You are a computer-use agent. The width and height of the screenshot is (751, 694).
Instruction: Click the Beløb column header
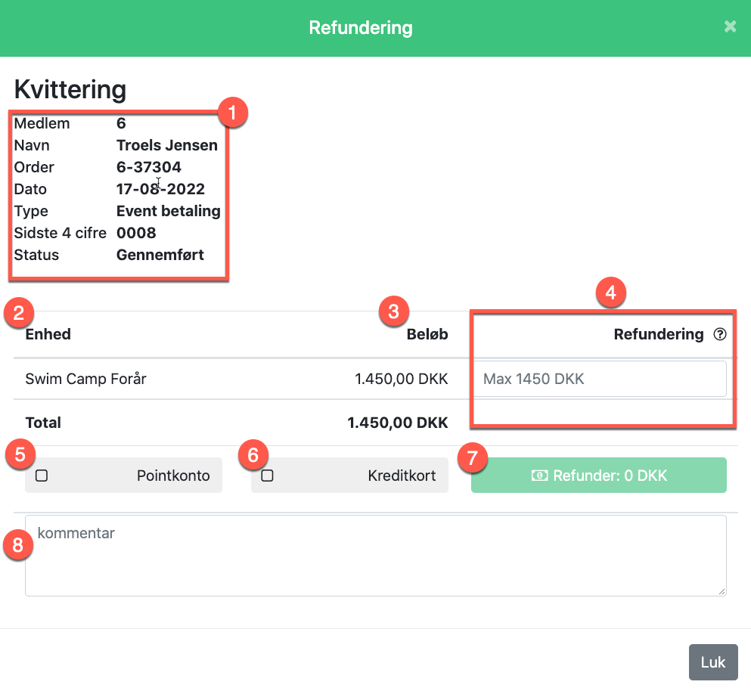[427, 334]
